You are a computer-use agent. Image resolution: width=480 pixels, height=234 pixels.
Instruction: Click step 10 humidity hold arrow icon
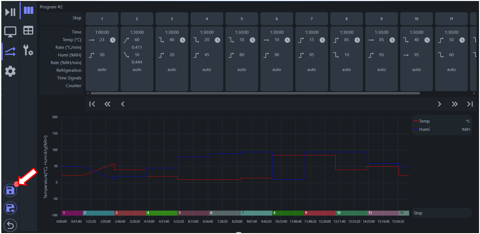pos(406,55)
